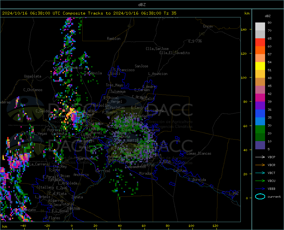Pick the brown 45-48 dBZ swatch

pos(260,82)
